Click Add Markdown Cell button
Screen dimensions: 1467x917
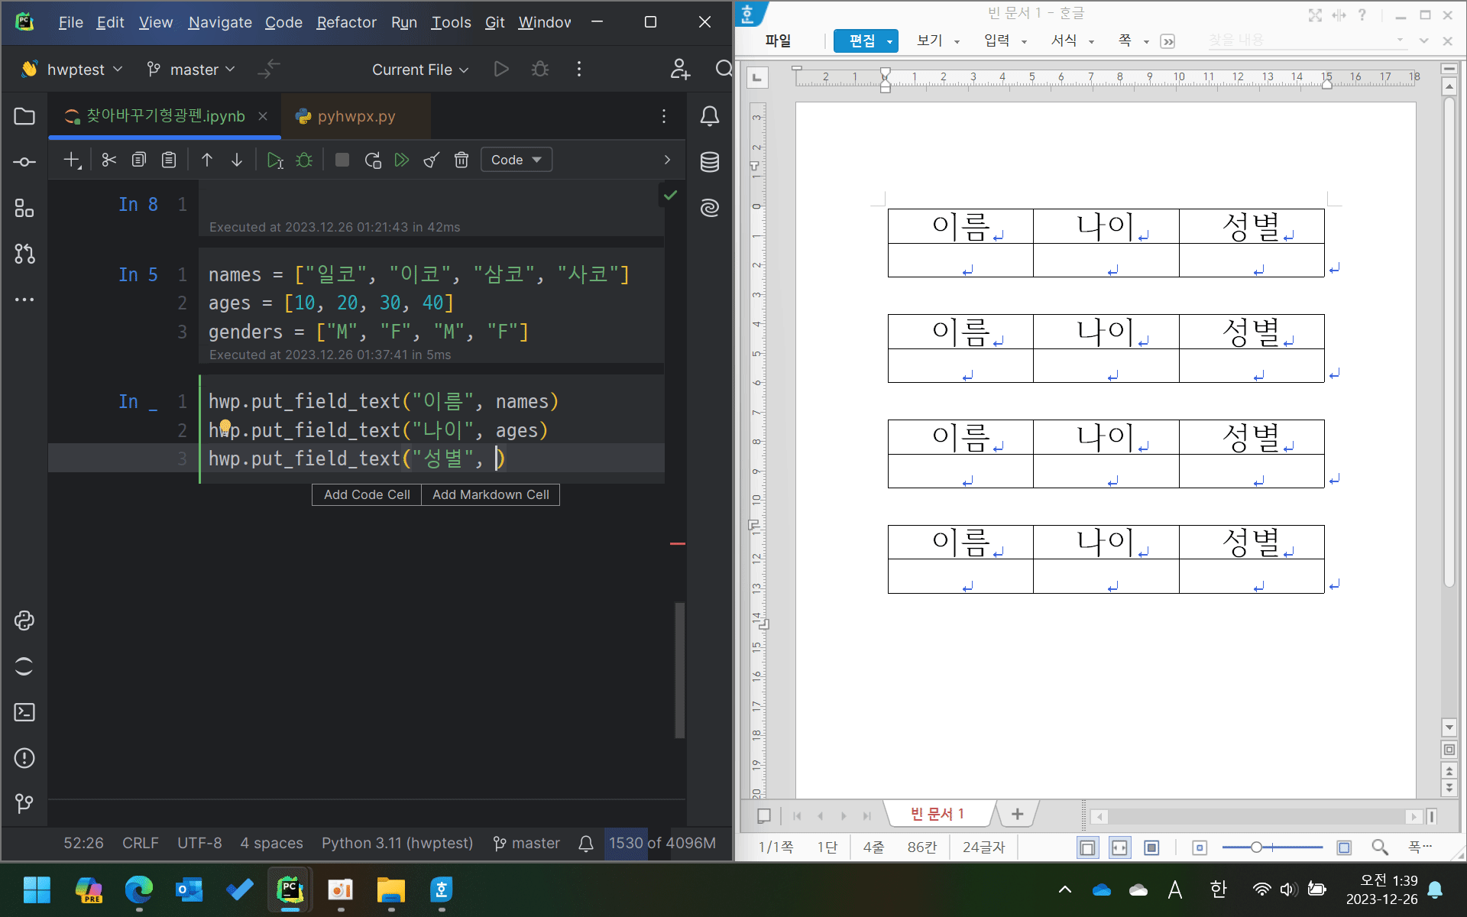click(x=491, y=494)
